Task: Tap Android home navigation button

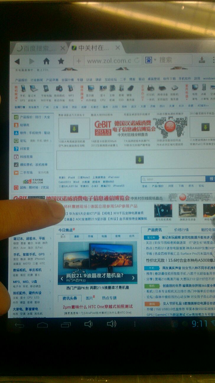Action: pos(43,325)
